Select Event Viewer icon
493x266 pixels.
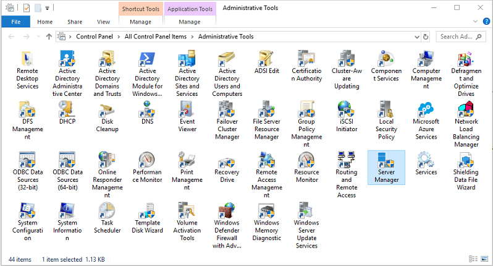pyautogui.click(x=187, y=117)
